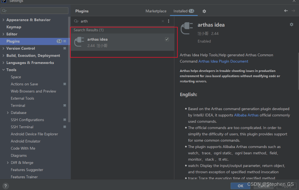Click project-level icon beside SSH Terminal
The width and height of the screenshot is (299, 190).
(65, 127)
